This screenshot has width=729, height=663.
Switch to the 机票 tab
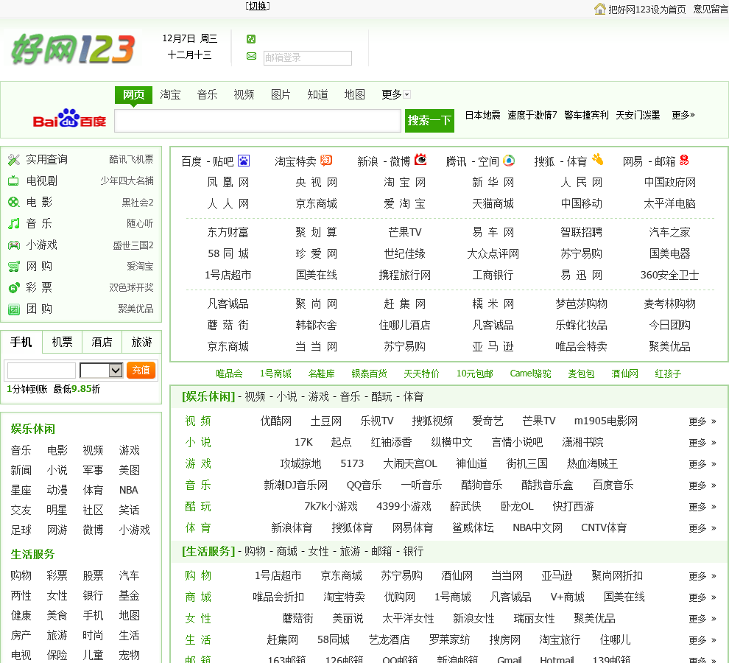coord(62,342)
